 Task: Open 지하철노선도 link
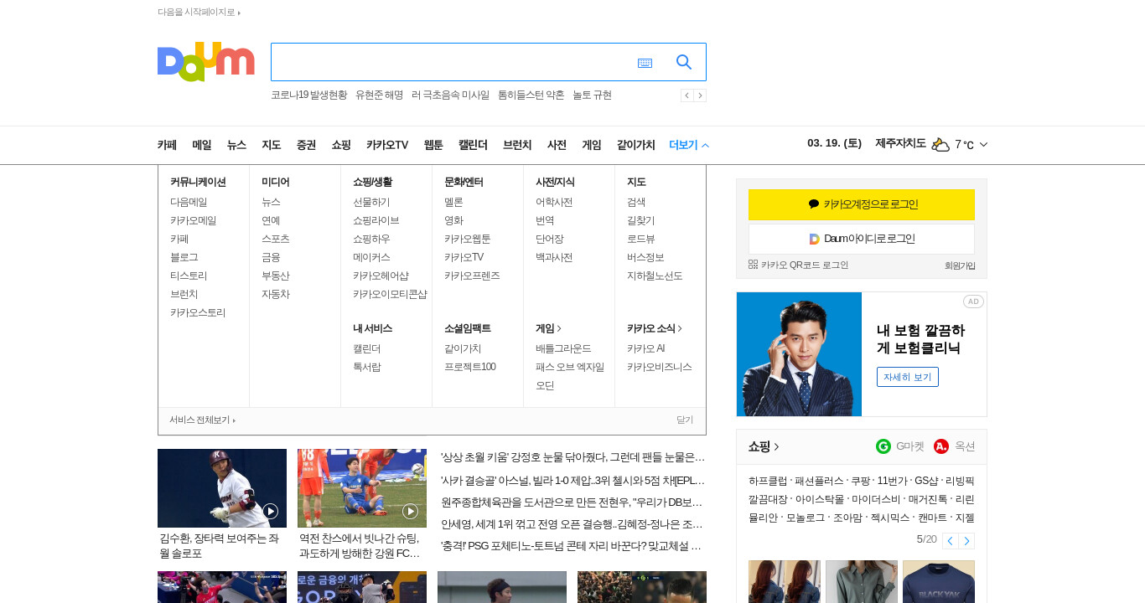tap(655, 276)
